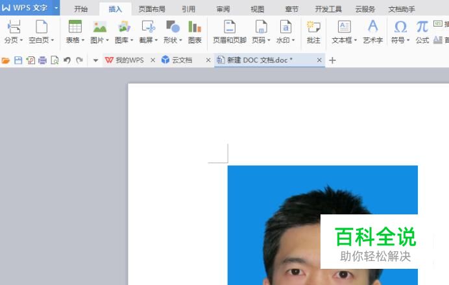Switch to the 视图 ribbon tab

tap(258, 9)
